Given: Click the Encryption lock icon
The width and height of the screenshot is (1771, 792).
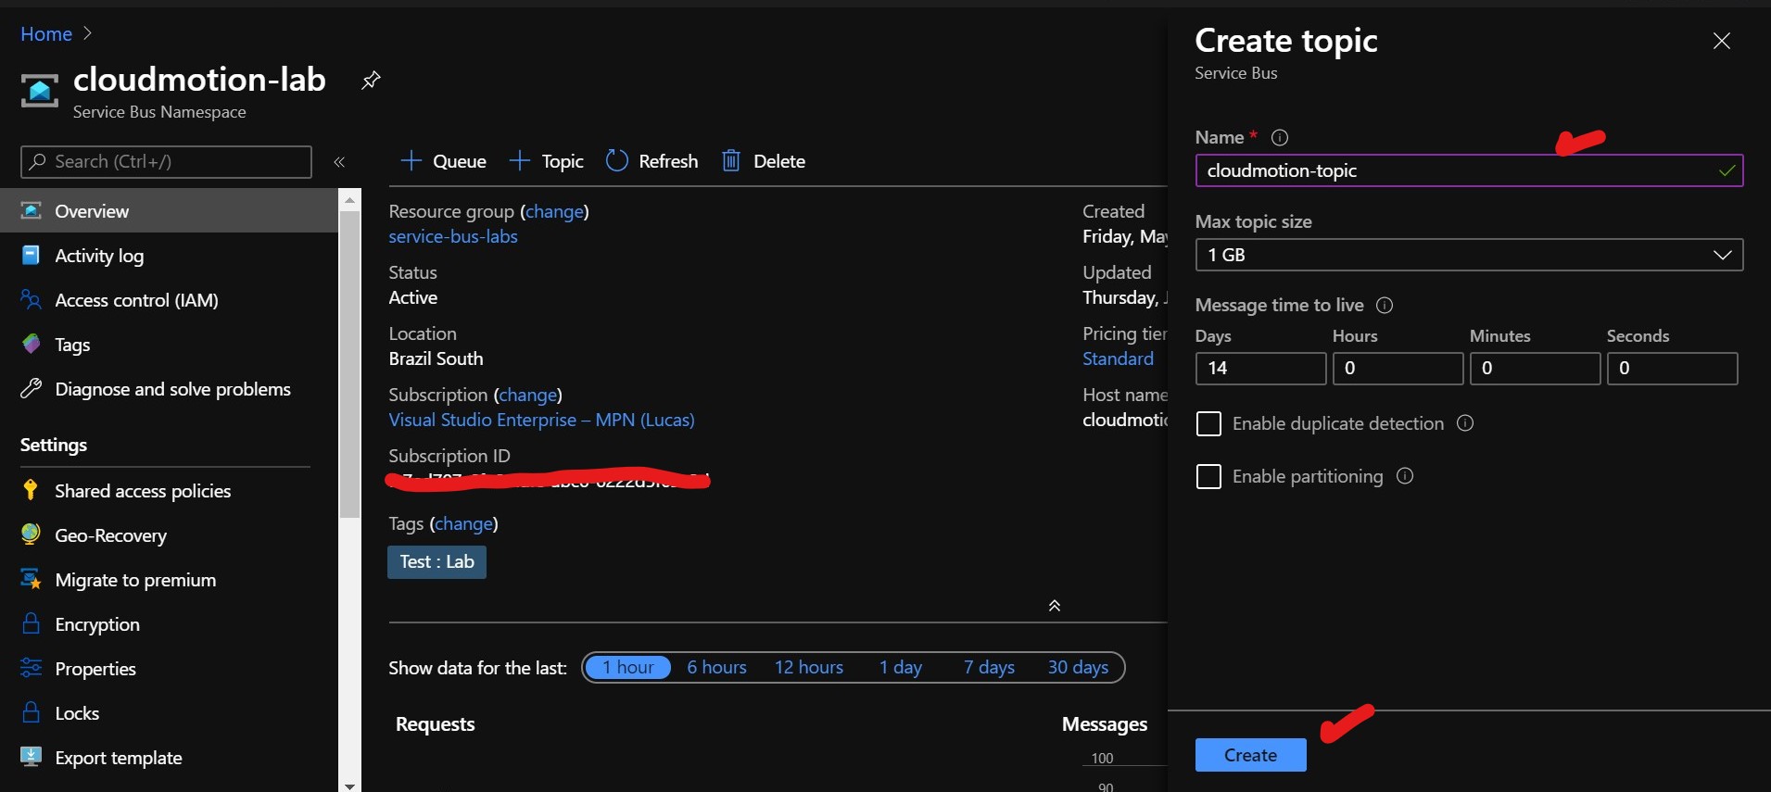Looking at the screenshot, I should 31,623.
